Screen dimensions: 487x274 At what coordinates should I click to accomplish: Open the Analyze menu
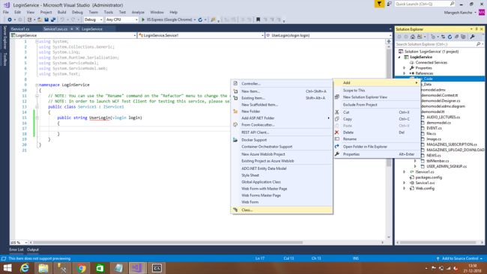tap(138, 12)
